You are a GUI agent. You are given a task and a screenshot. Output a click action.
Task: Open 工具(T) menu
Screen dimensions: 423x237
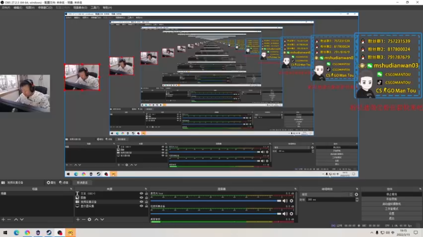[95, 7]
